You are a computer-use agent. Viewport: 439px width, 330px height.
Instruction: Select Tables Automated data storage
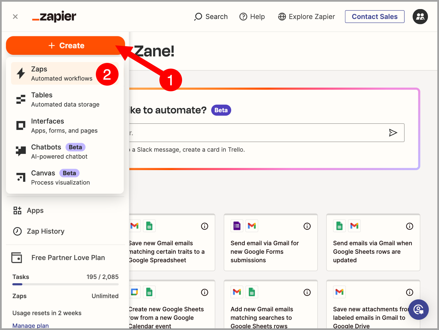pyautogui.click(x=65, y=100)
